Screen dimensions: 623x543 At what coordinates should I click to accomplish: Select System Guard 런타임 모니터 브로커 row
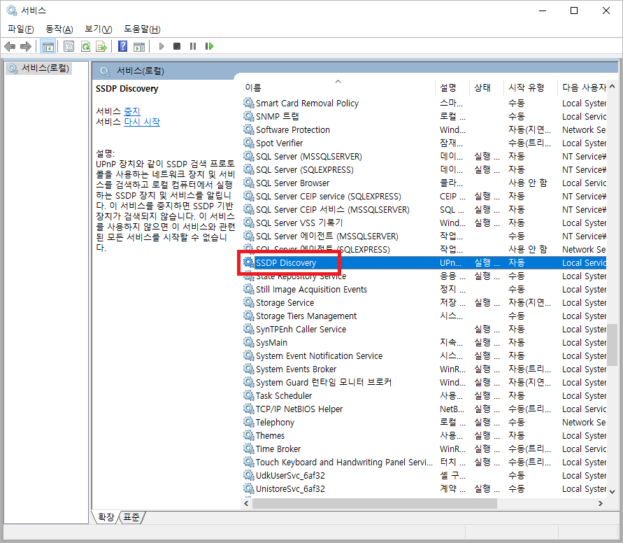pos(424,382)
